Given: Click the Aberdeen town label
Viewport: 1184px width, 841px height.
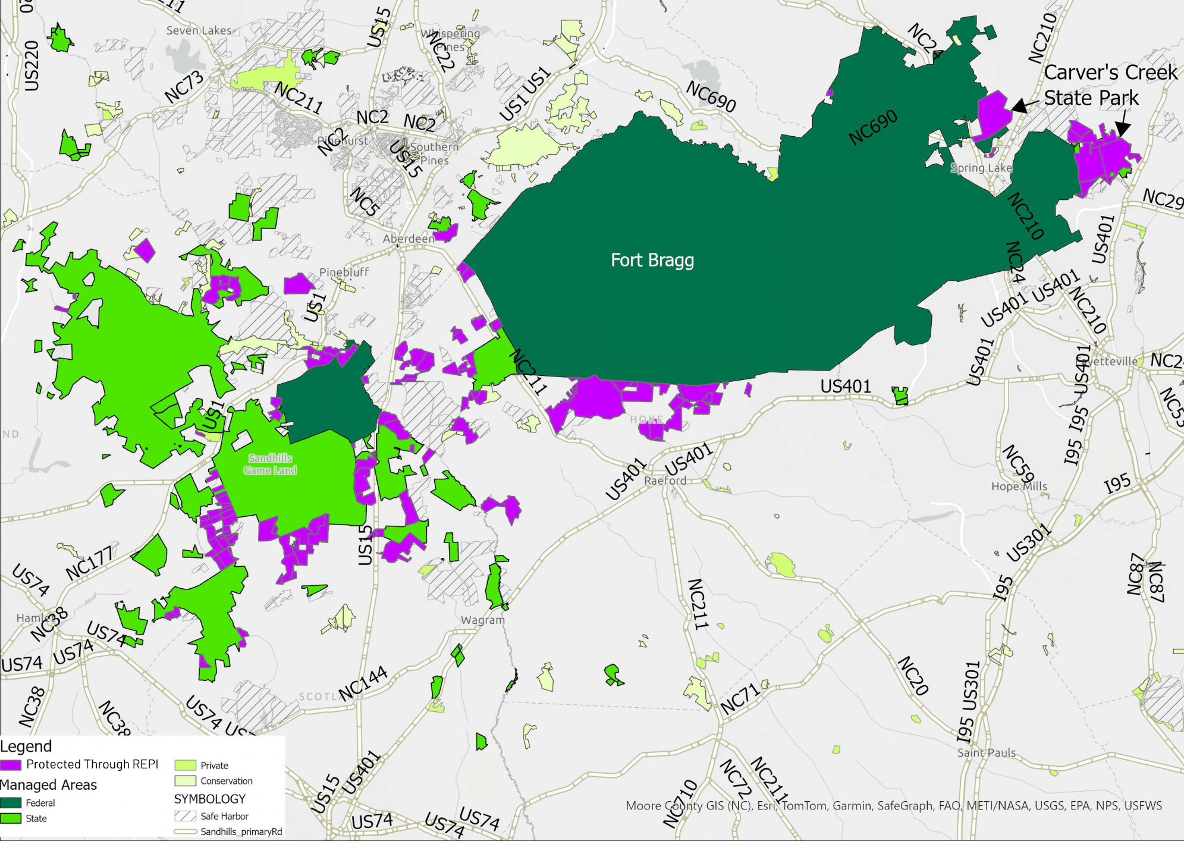Looking at the screenshot, I should coord(409,239).
